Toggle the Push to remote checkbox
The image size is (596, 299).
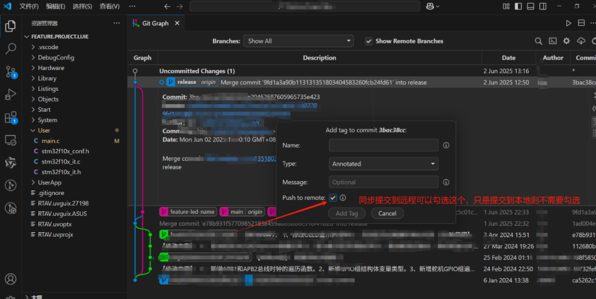[333, 198]
